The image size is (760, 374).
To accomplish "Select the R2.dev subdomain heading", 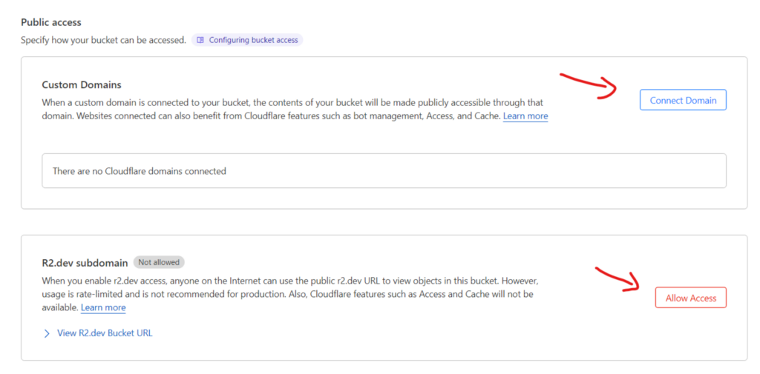I will [85, 262].
